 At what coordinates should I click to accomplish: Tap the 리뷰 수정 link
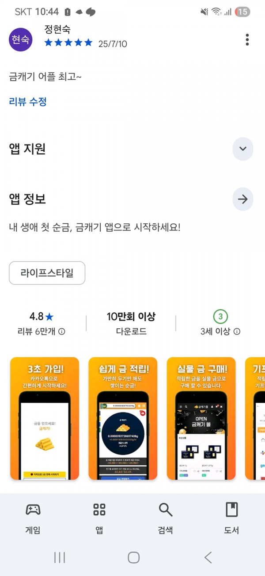28,101
